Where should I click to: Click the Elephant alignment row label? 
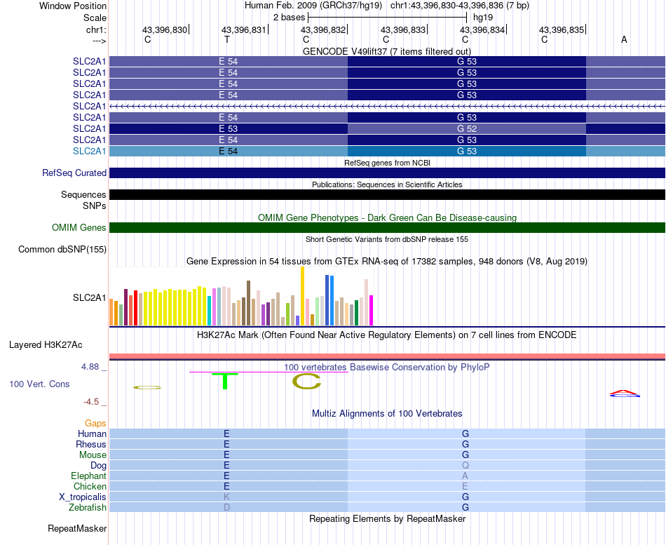[88, 476]
